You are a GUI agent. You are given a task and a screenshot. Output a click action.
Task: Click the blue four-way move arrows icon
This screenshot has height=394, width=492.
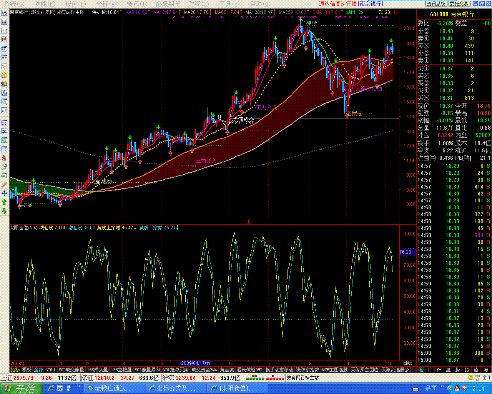point(4,193)
